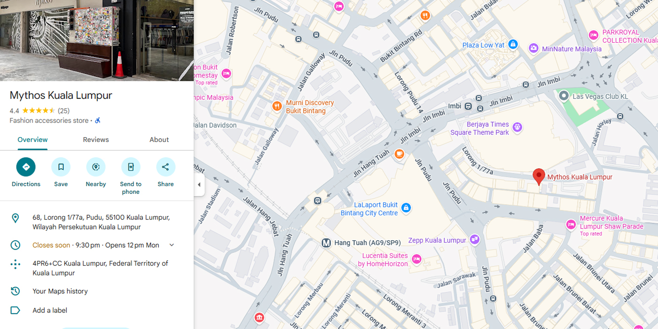
Task: Switch to the About tab
Action: [x=159, y=140]
